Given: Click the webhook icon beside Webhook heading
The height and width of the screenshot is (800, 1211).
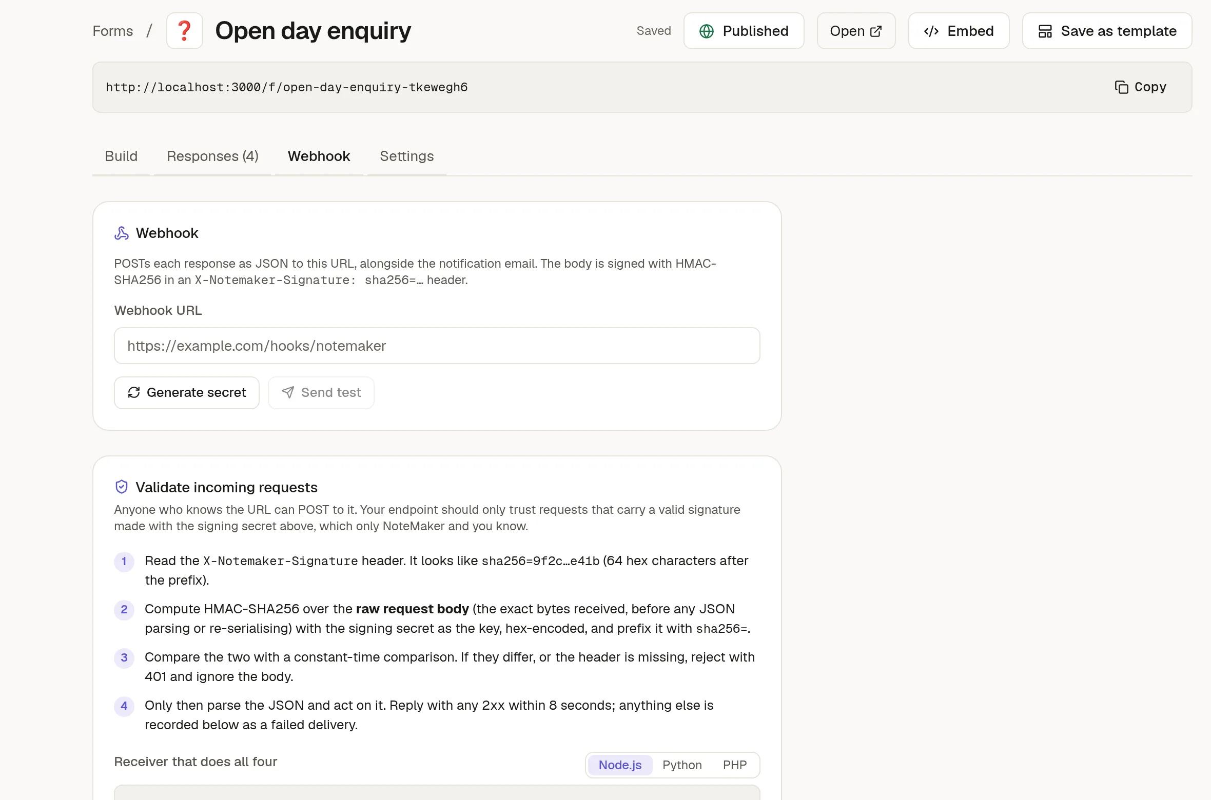Looking at the screenshot, I should coord(122,233).
